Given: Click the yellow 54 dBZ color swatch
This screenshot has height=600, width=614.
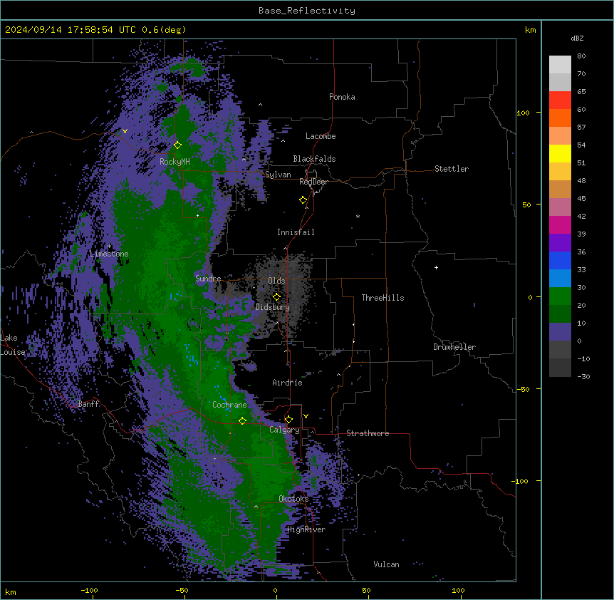Looking at the screenshot, I should [560, 153].
